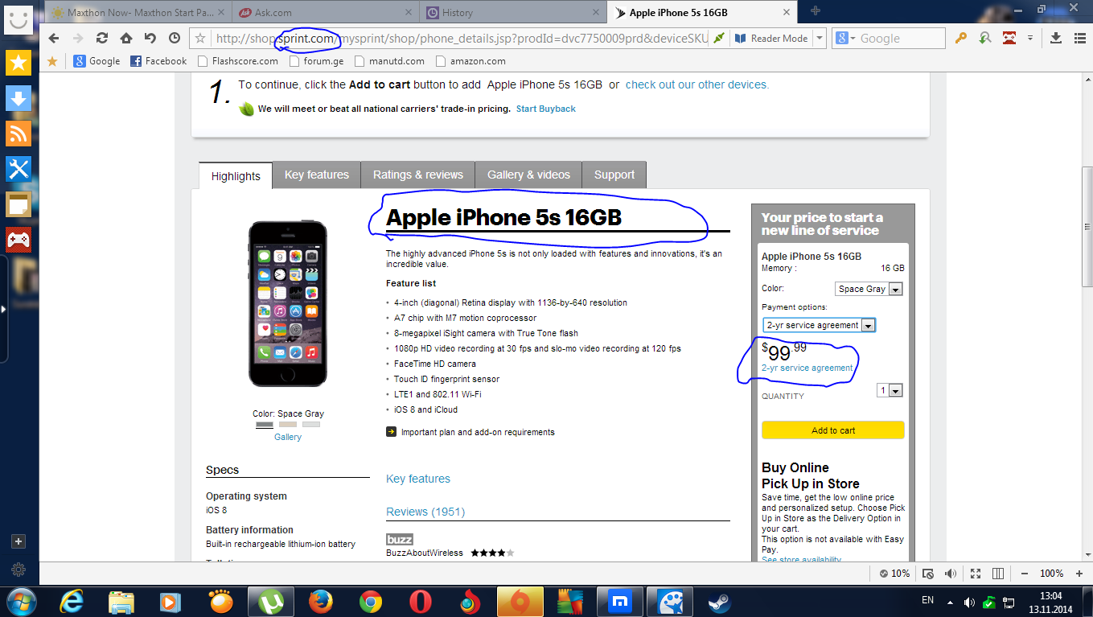This screenshot has width=1093, height=617.
Task: Open the Downloads sidebar panel
Action: coord(18,97)
